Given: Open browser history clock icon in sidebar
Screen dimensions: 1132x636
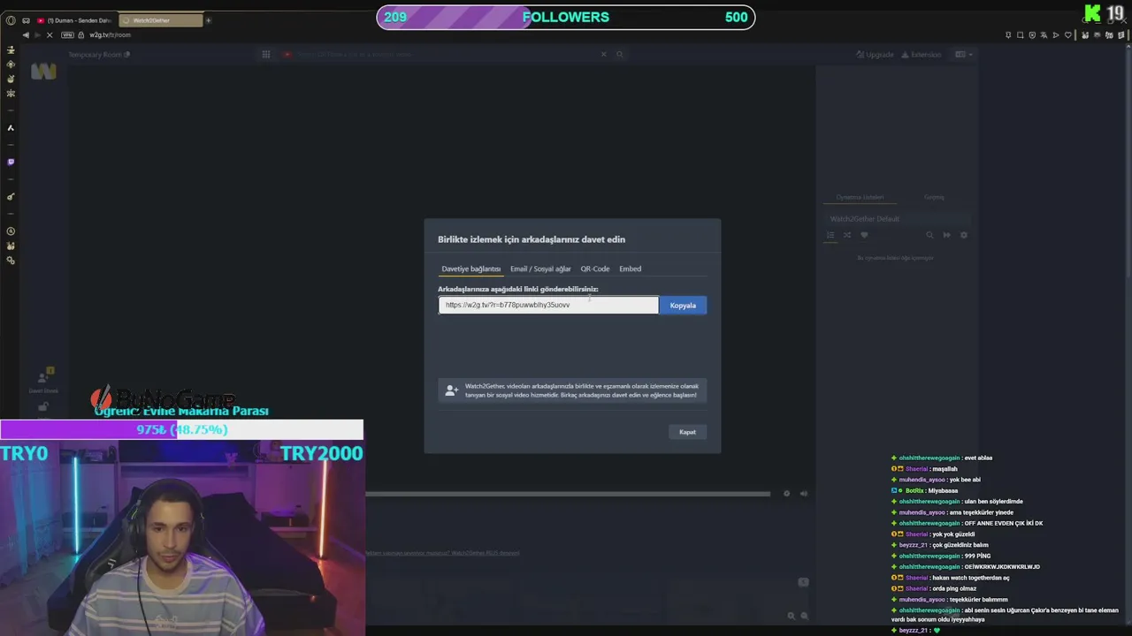Looking at the screenshot, I should click(11, 231).
